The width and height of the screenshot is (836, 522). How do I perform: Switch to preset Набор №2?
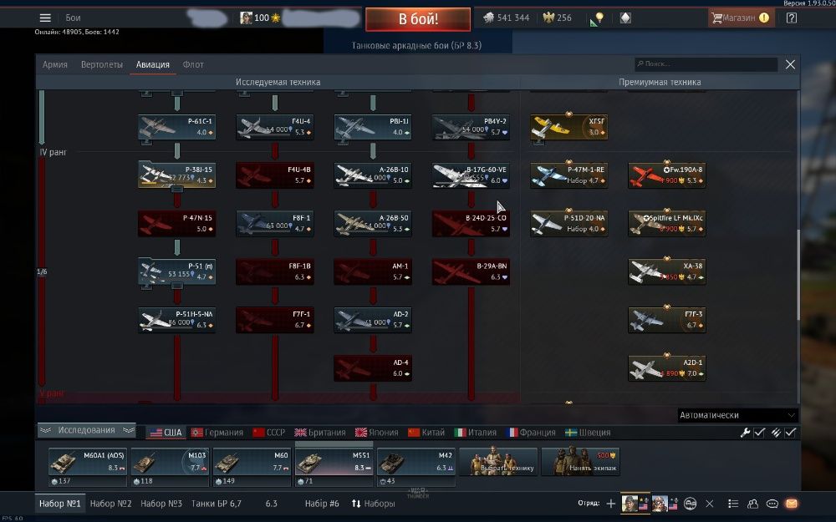[111, 504]
